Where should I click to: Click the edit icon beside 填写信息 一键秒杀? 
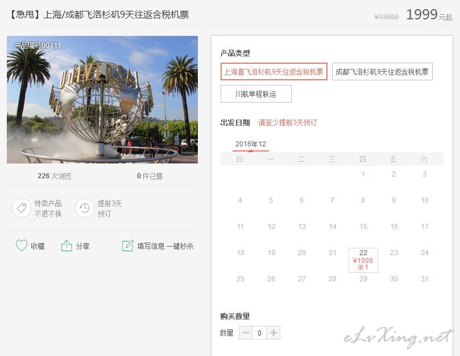(127, 245)
